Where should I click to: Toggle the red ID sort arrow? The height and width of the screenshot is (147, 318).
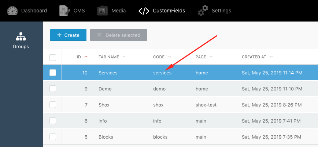tap(86, 57)
